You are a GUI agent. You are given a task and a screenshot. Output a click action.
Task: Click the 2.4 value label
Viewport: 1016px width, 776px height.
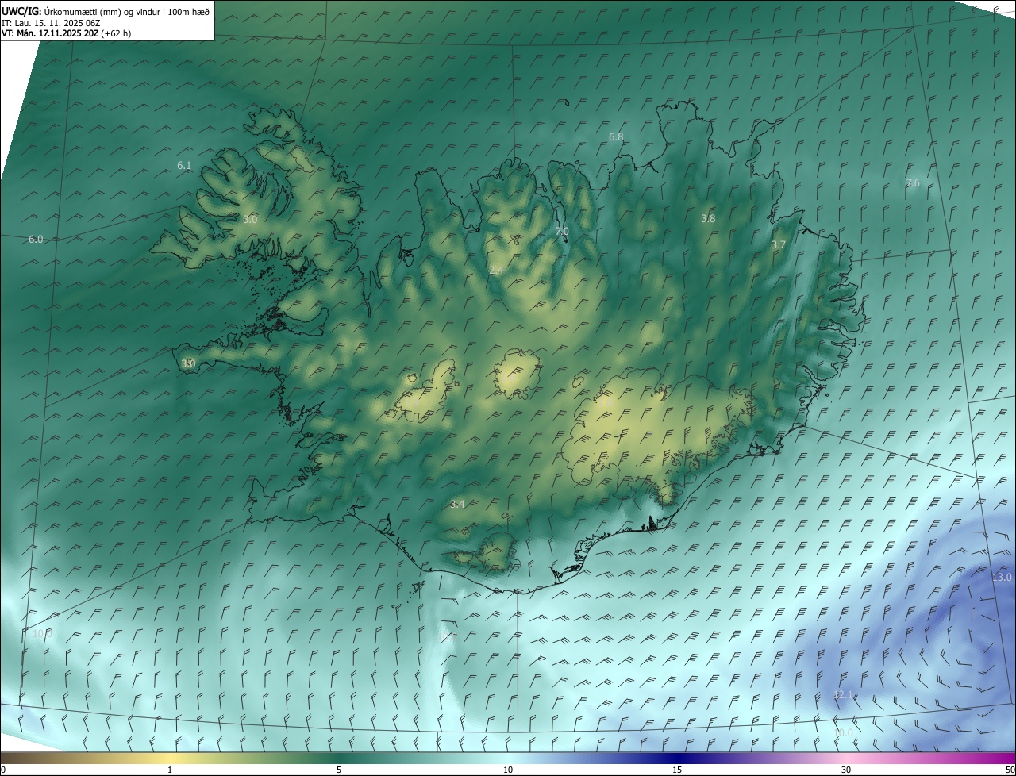[496, 271]
